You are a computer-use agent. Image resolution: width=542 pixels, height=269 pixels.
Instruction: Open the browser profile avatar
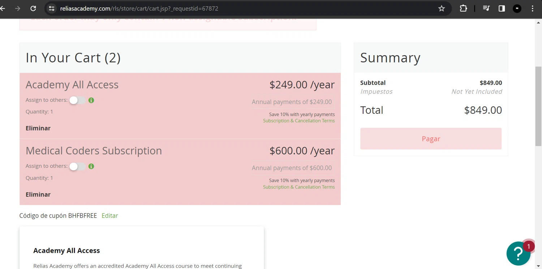pyautogui.click(x=517, y=8)
